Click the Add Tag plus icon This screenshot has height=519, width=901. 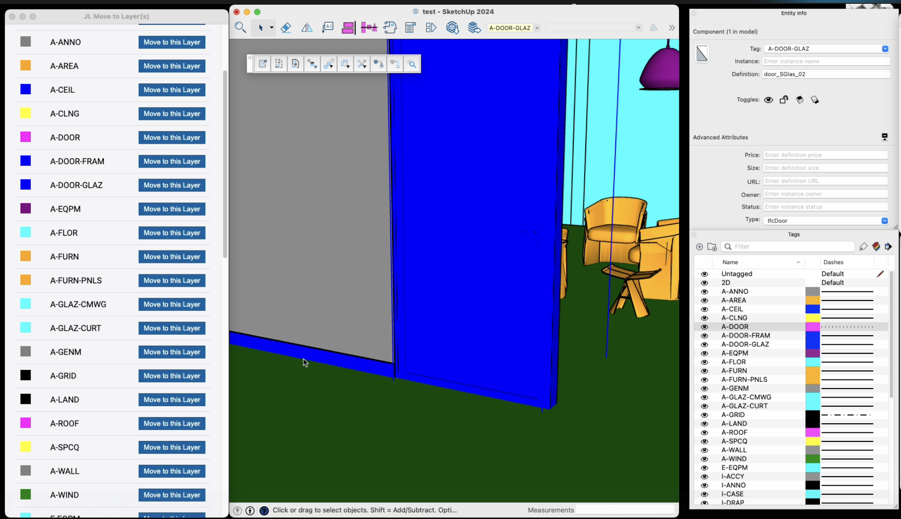[699, 247]
